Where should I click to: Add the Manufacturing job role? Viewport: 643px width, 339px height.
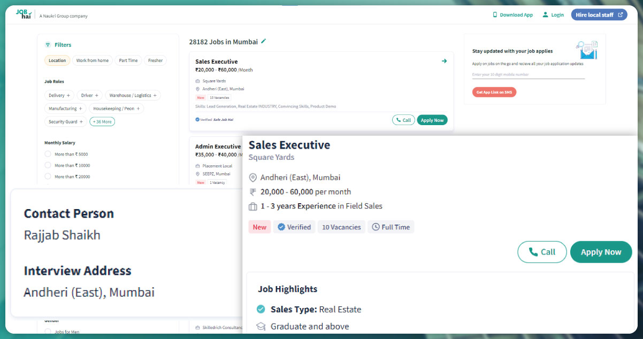(x=65, y=109)
